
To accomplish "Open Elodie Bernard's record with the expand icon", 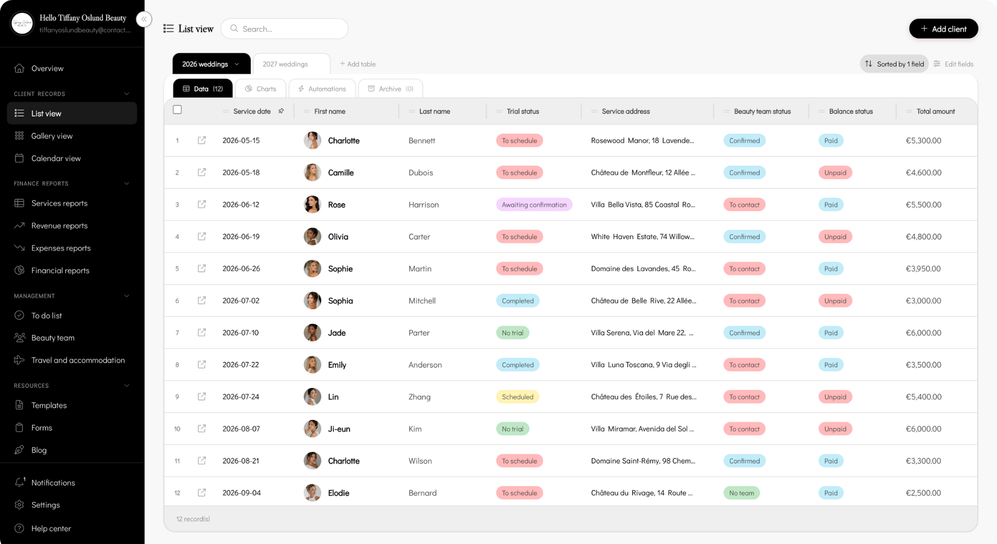I will click(202, 493).
